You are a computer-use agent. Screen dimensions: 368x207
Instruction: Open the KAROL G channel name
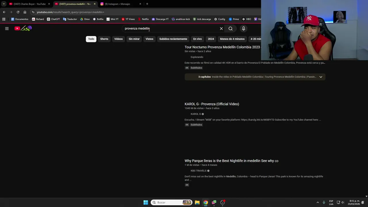(x=196, y=114)
